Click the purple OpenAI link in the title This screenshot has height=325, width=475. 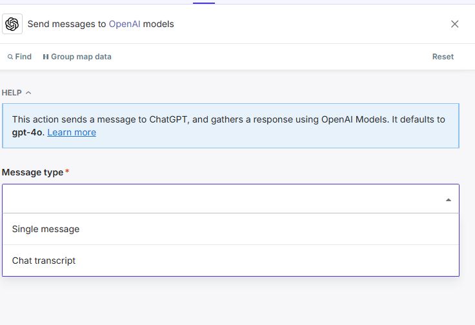[125, 24]
